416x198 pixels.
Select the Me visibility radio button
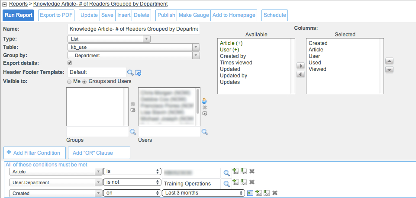click(69, 82)
